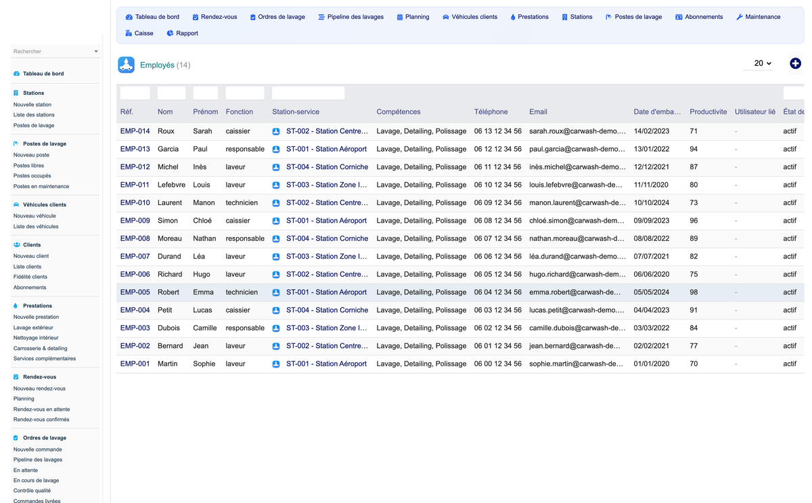The height and width of the screenshot is (503, 812).
Task: Click station icon in the EMP-003 row
Action: [276, 328]
